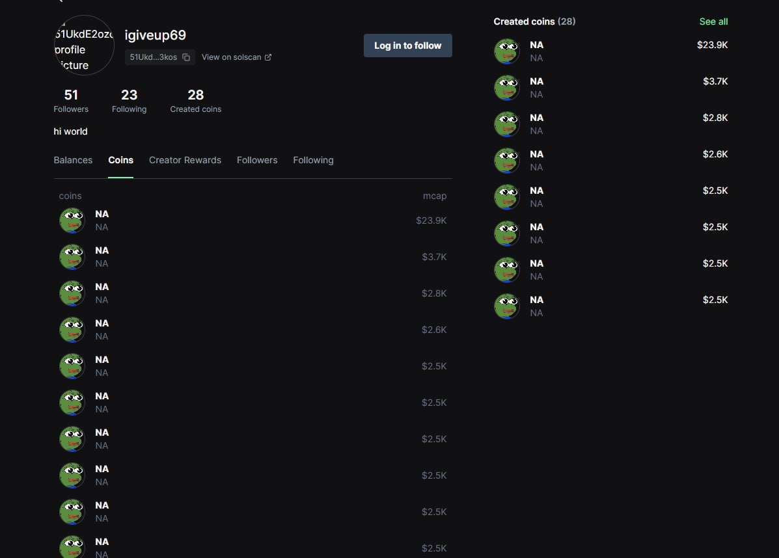Click the coins column header
Viewport: 779px width, 558px height.
(x=70, y=196)
